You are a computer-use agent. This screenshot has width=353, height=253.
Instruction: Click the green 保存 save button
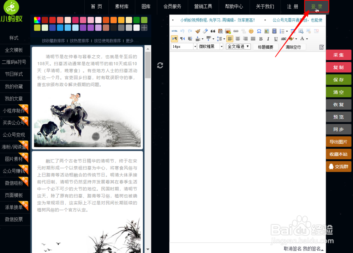tap(339, 80)
